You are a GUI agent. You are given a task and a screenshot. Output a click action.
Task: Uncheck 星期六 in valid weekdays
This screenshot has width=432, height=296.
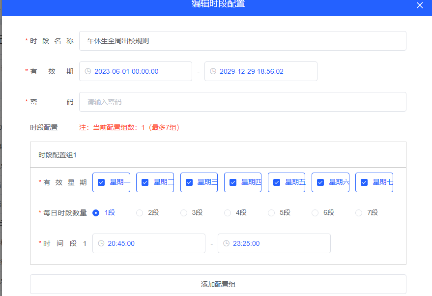(320, 182)
